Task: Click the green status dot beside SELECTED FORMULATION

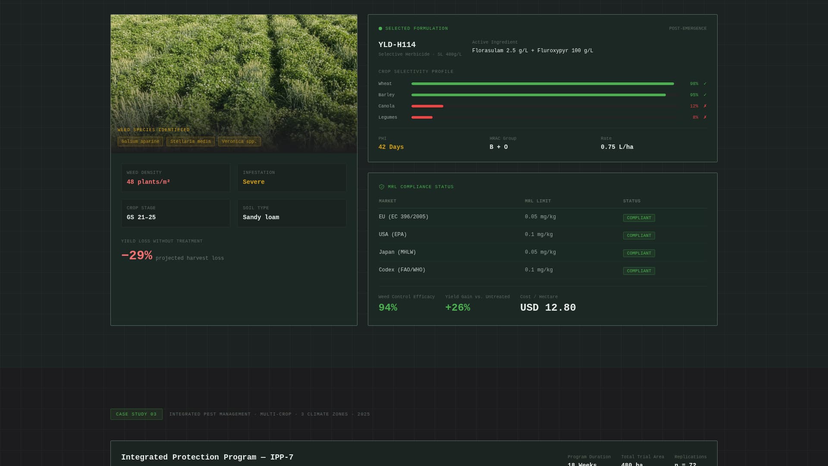Action: pos(380,28)
